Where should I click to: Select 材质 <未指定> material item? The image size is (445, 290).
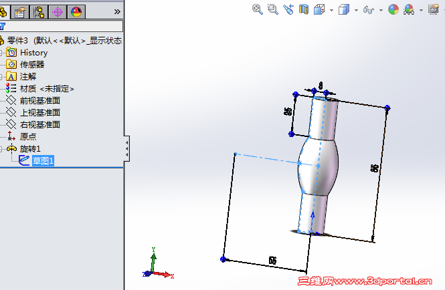[47, 89]
